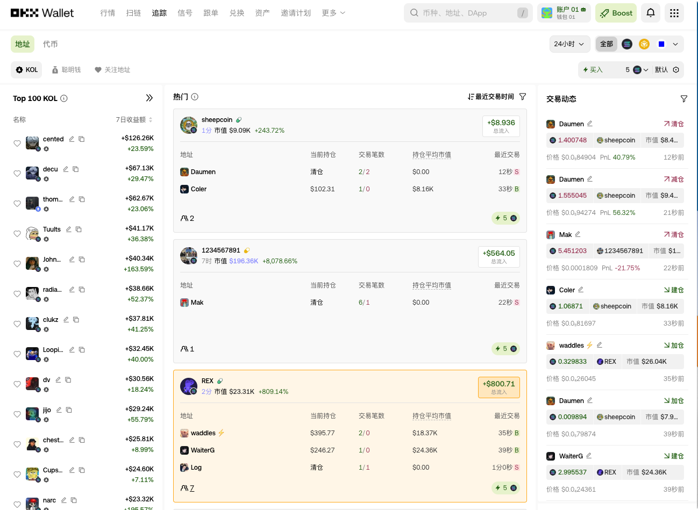Open the funnel filter beside 最近交易时间
This screenshot has height=510, width=698.
(x=522, y=97)
